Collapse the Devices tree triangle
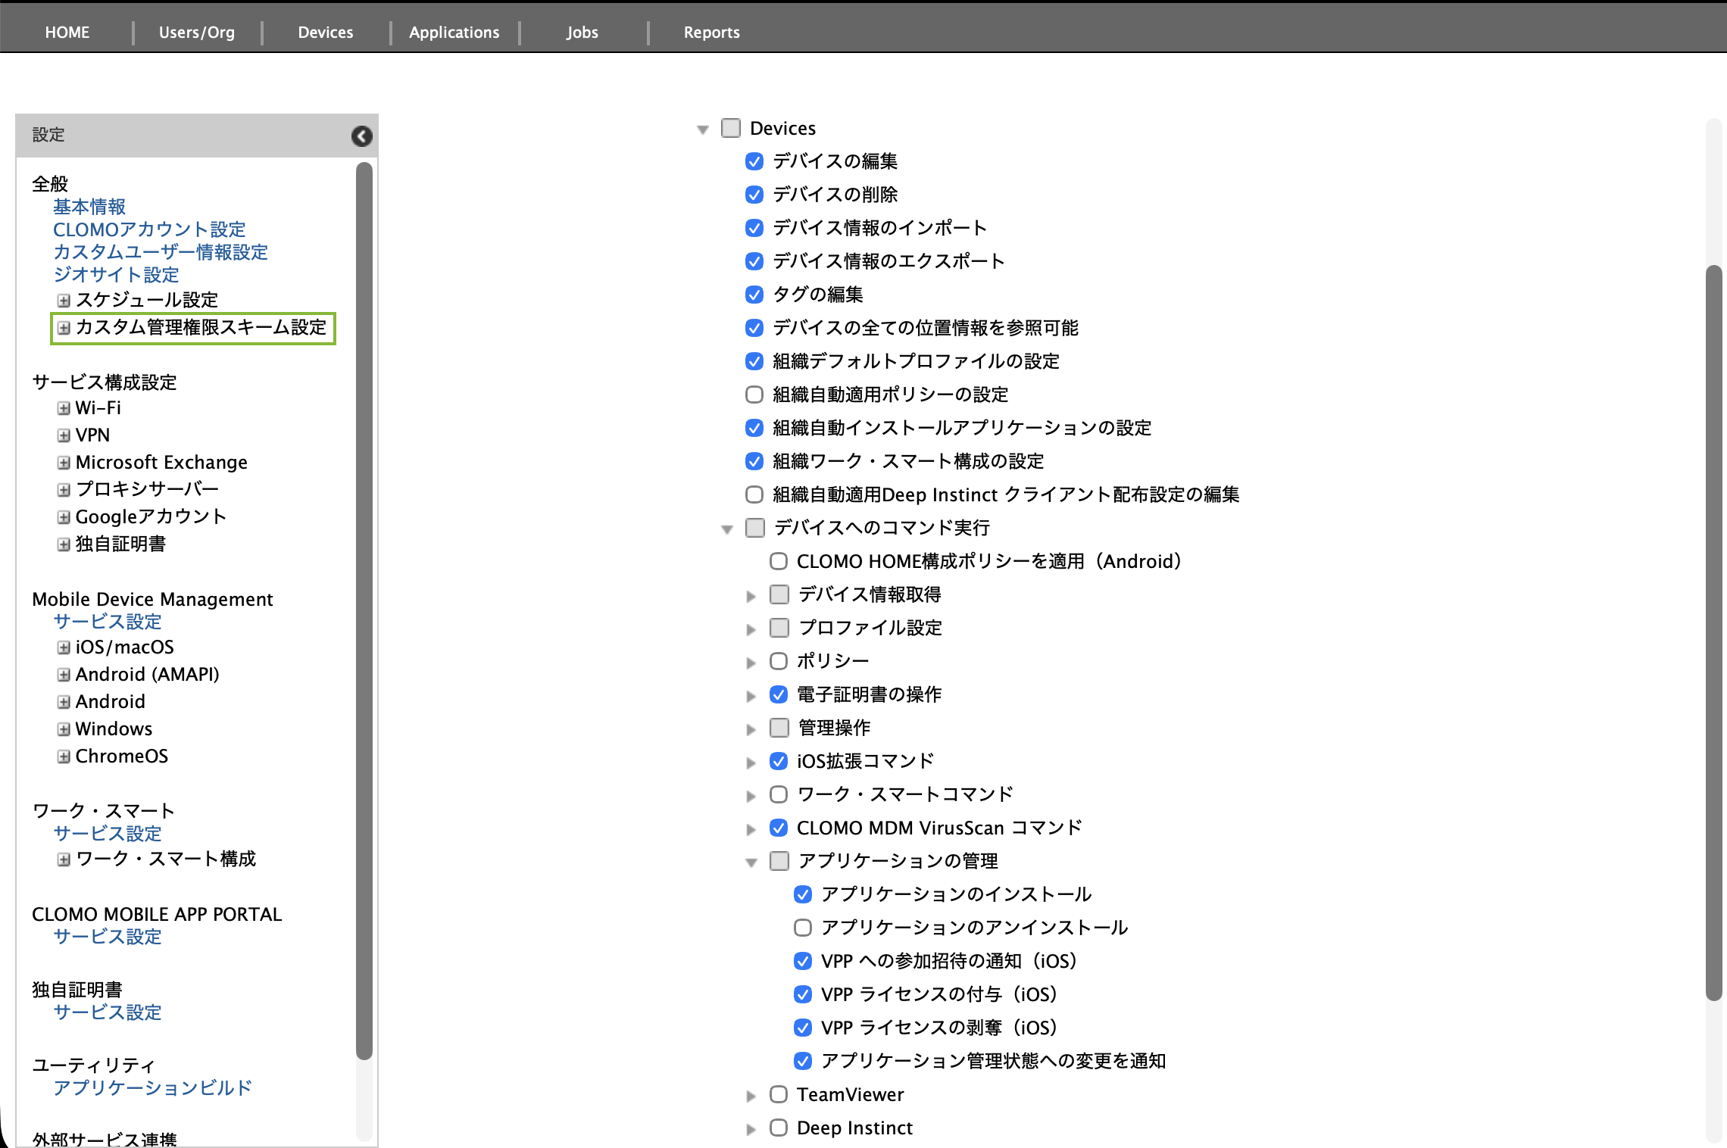Screen dimensions: 1727x1148 pos(703,129)
